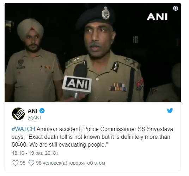
Task: Click the quote 'We are still evacuating people'
Action: [x=68, y=144]
